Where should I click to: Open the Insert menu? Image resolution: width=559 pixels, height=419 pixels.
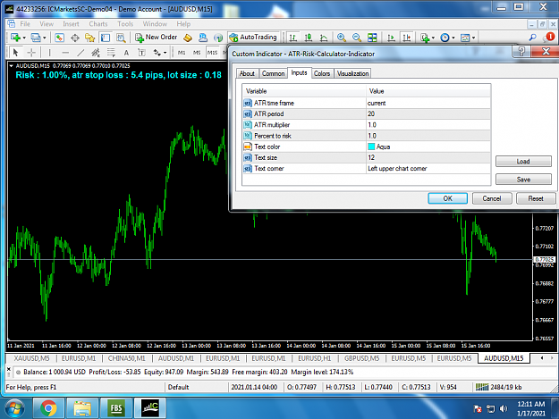(x=71, y=24)
